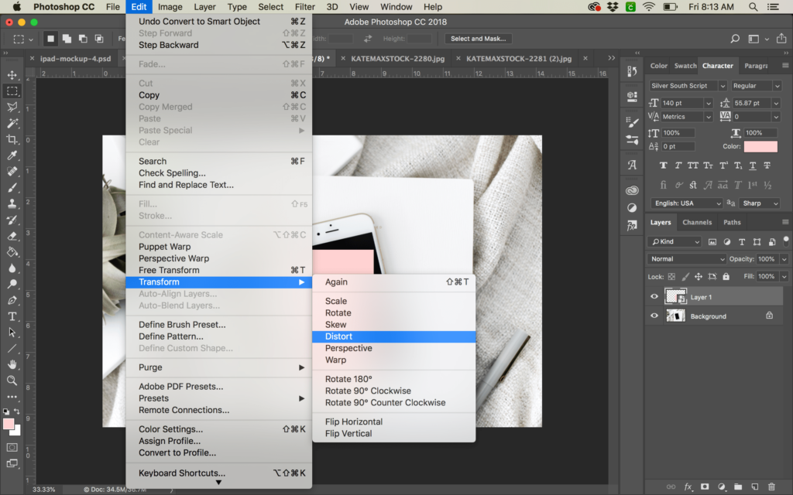Toggle lock transparent pixels
Viewport: 793px width, 495px height.
click(671, 276)
